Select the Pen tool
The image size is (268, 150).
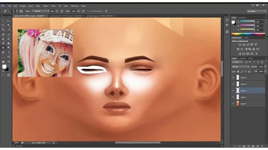coord(3,52)
